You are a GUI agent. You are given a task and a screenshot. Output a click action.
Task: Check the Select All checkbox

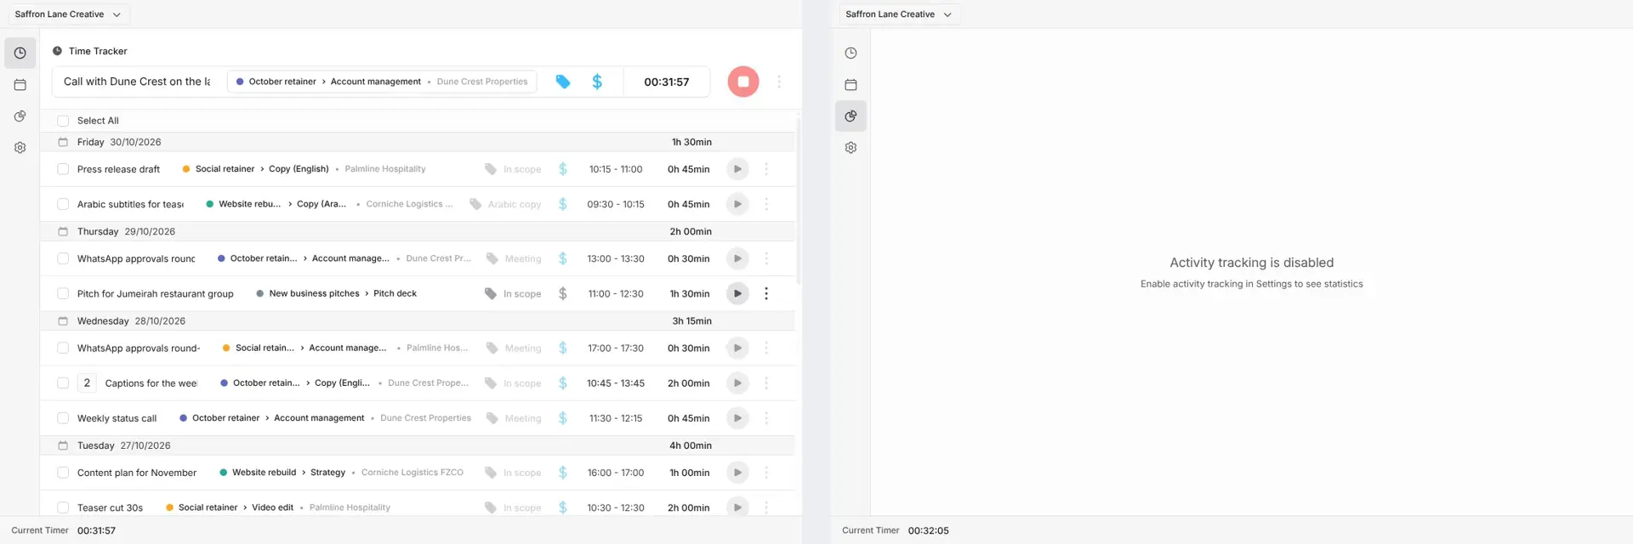point(63,121)
